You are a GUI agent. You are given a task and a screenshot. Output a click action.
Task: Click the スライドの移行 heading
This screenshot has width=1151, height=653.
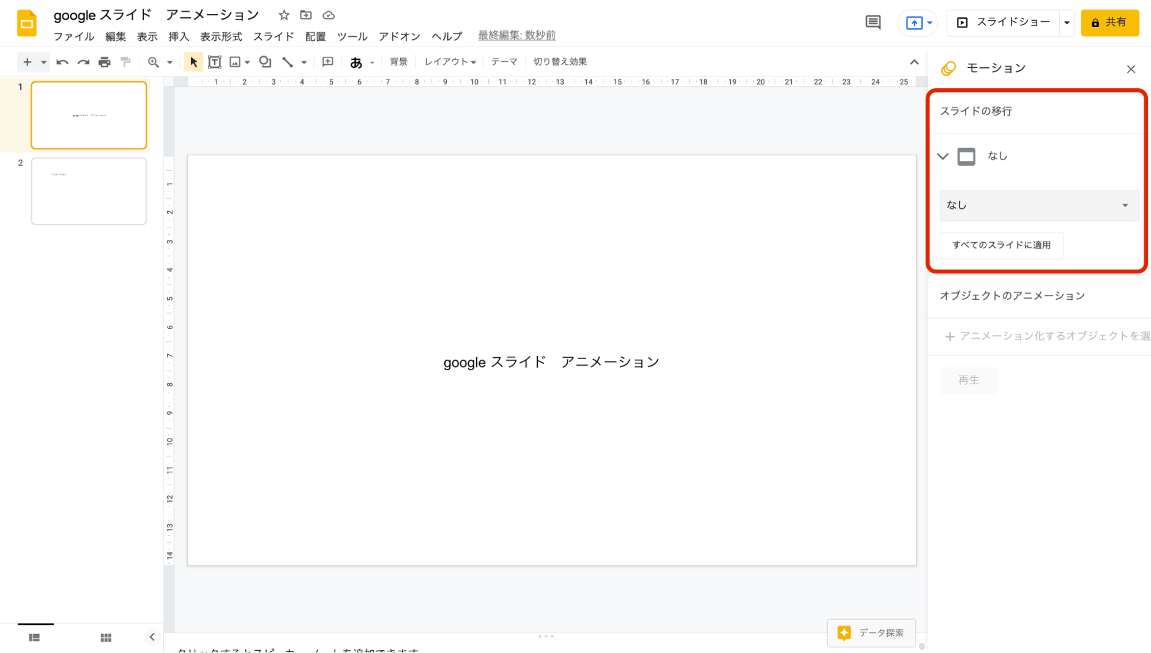[x=976, y=111]
